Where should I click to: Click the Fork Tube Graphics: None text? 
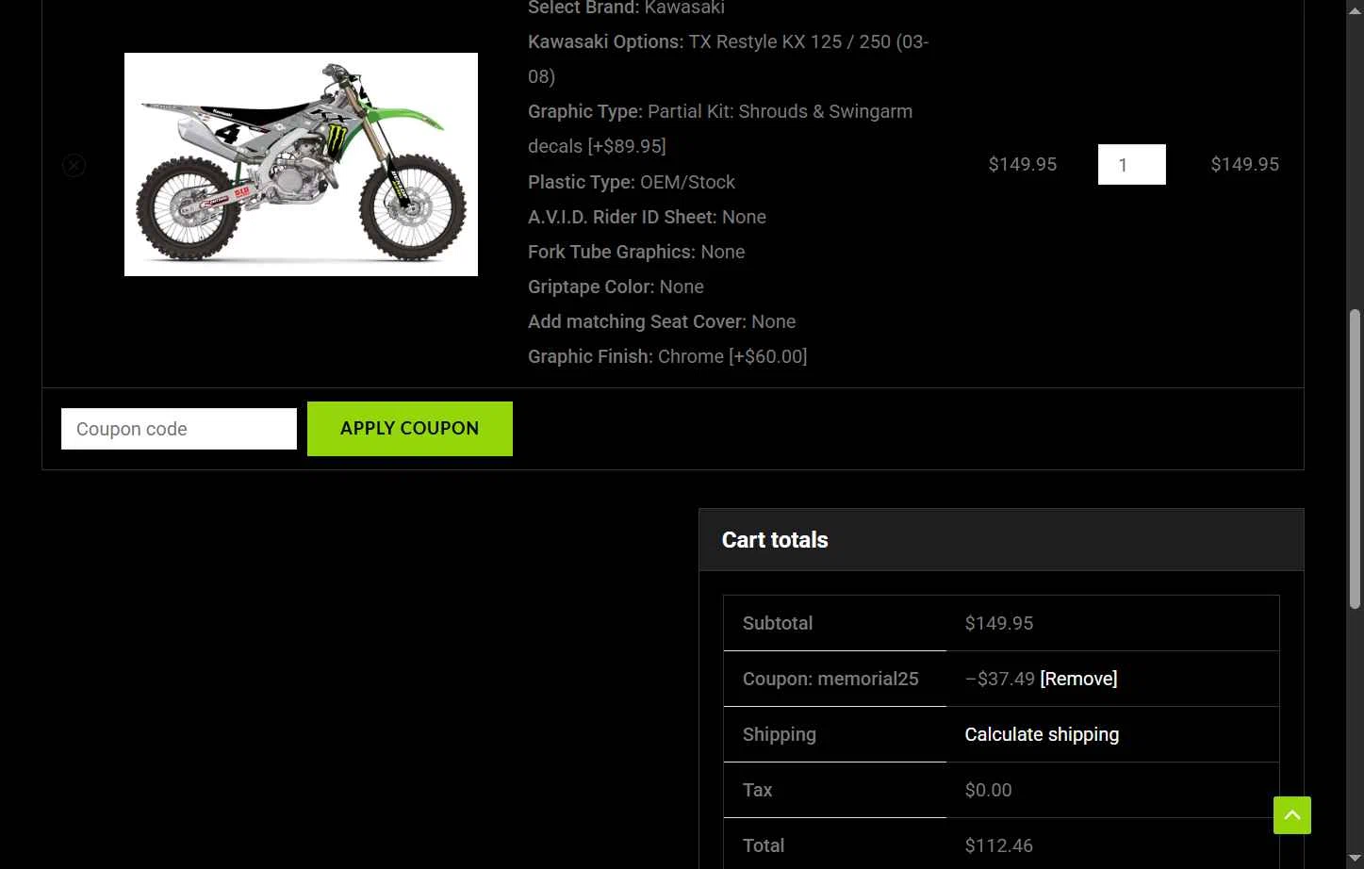[636, 252]
